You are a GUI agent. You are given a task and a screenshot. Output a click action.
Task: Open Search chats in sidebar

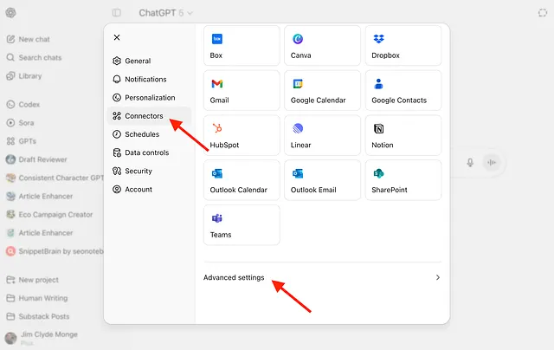pos(37,57)
